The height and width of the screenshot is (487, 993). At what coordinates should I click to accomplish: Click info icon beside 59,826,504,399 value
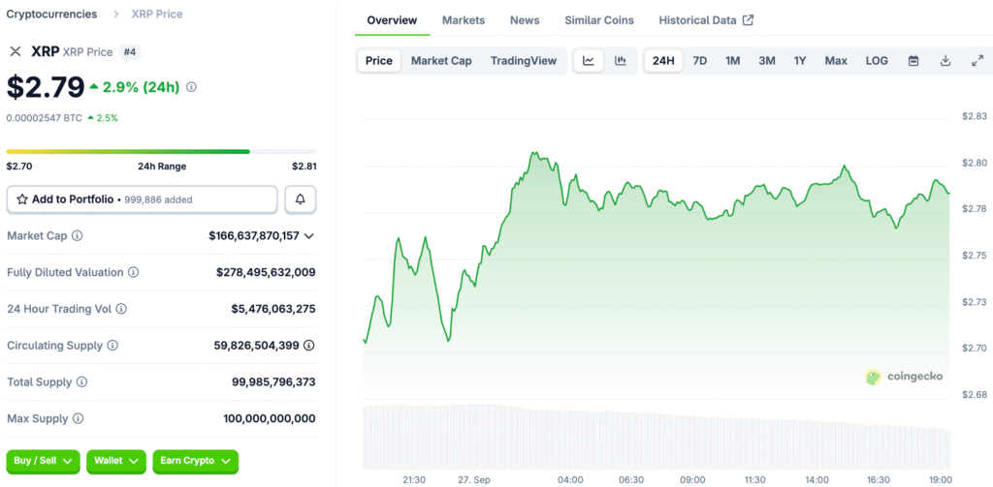click(x=309, y=346)
